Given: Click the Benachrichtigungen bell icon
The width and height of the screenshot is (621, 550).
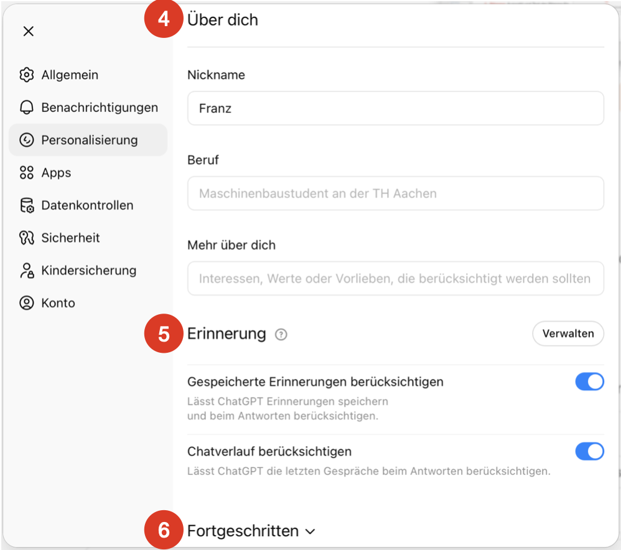Looking at the screenshot, I should click(26, 108).
